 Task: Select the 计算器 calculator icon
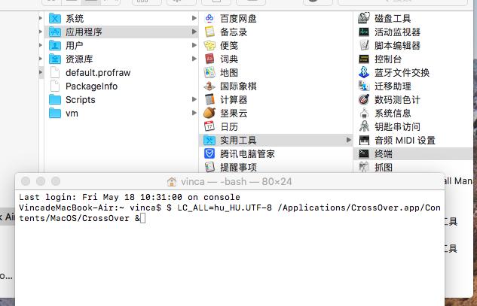(209, 99)
